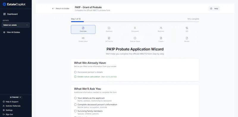Click the 'PA1P - Grant of Probate' title
This screenshot has width=238, height=117.
pos(88,7)
